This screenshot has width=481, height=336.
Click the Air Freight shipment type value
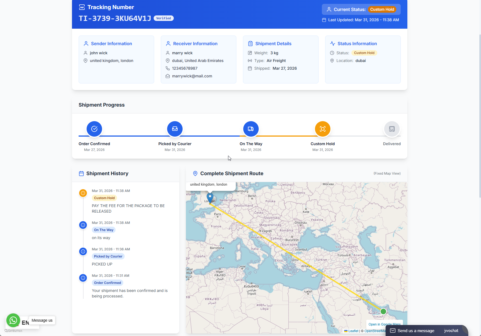pos(276,61)
